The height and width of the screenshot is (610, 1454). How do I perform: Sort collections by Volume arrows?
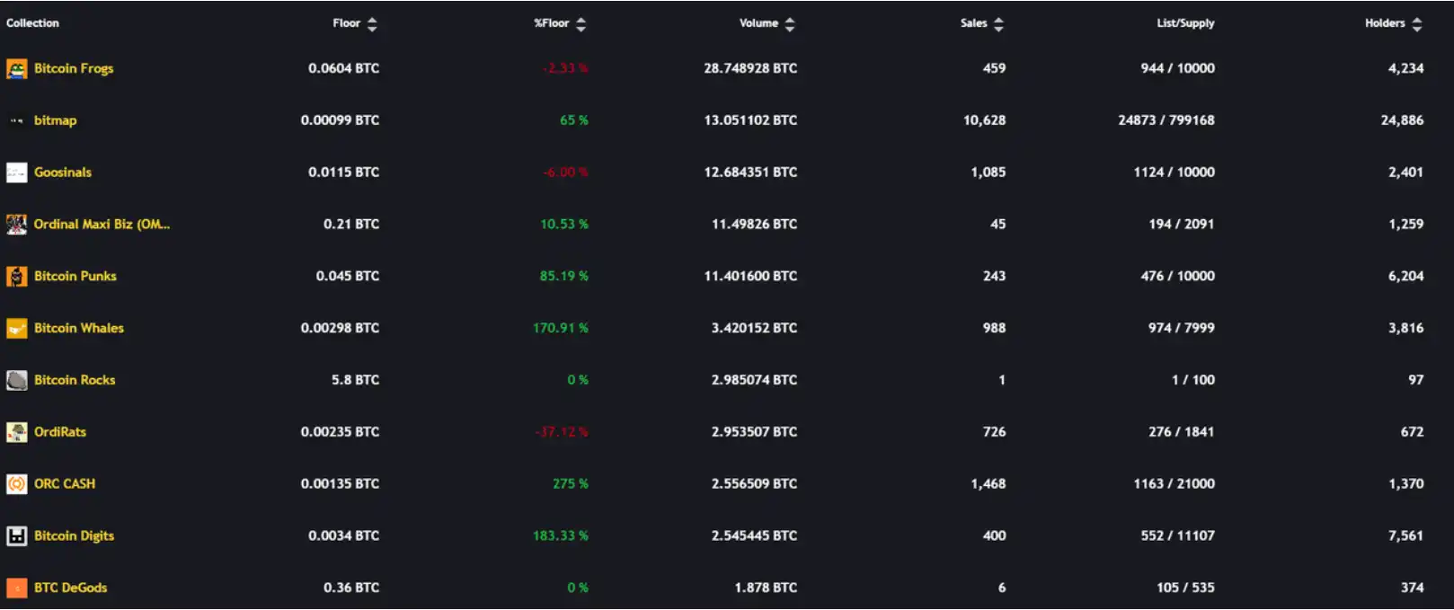pyautogui.click(x=790, y=24)
